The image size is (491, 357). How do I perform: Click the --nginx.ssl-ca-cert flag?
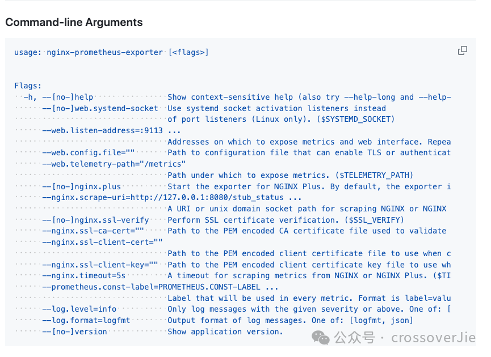(93, 231)
